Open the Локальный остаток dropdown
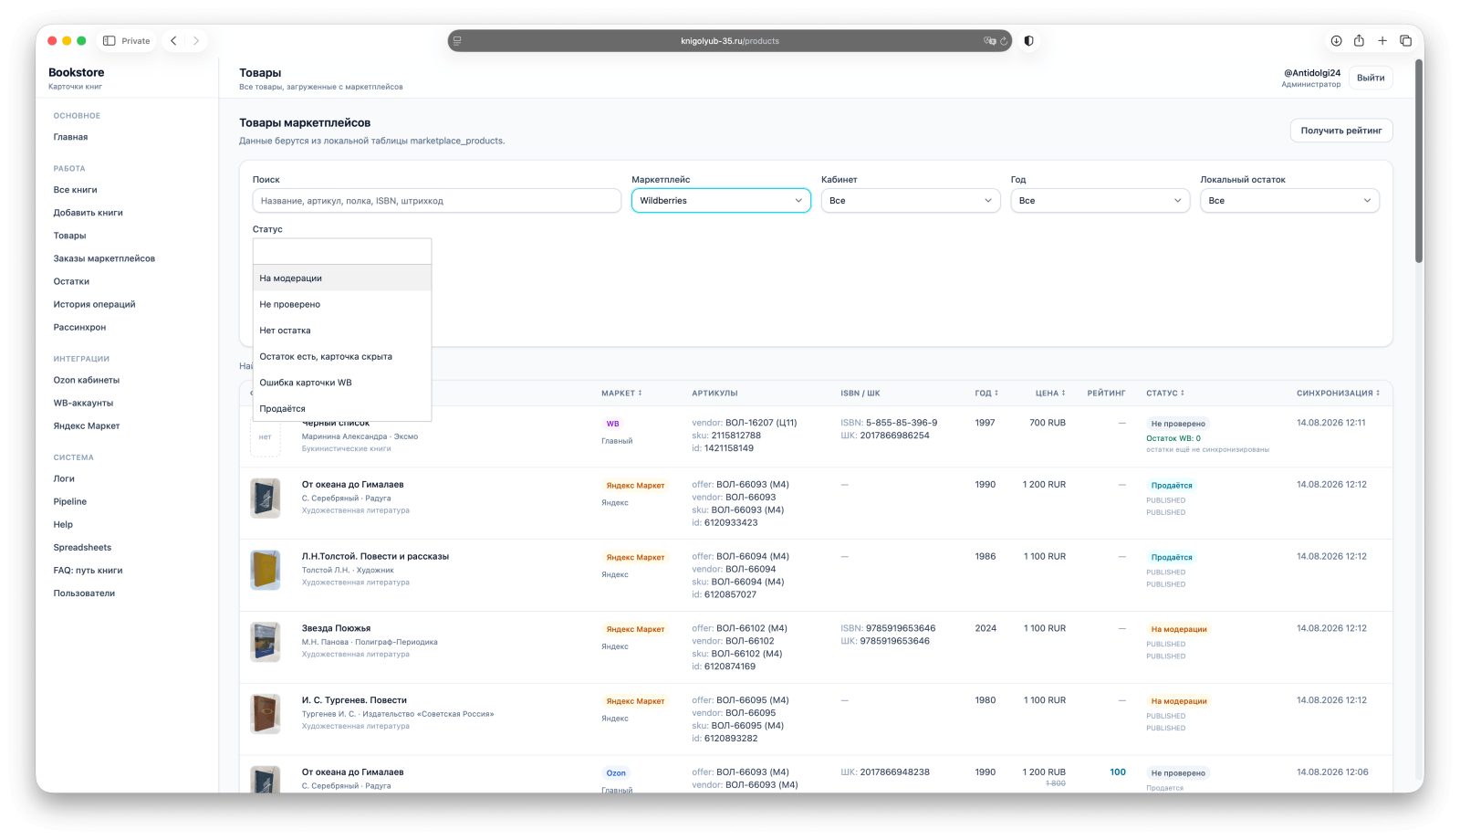Screen dimensions: 1460x840 [1289, 201]
